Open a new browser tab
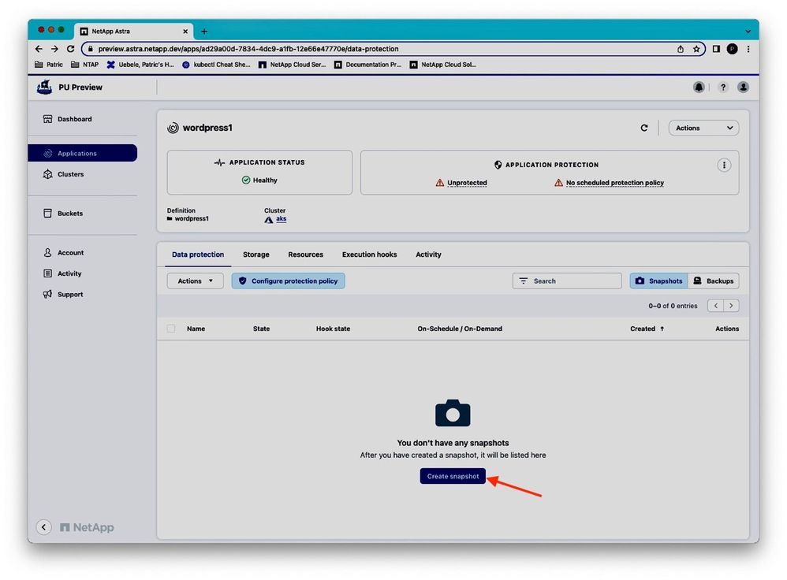This screenshot has width=787, height=580. point(204,31)
